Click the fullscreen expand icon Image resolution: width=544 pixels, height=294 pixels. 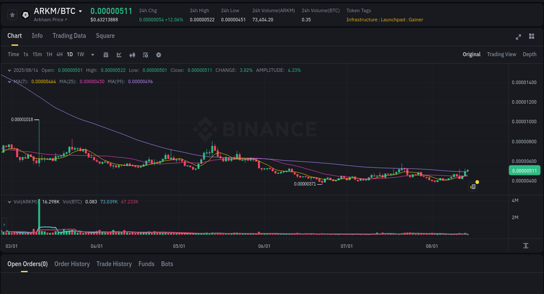pyautogui.click(x=518, y=37)
